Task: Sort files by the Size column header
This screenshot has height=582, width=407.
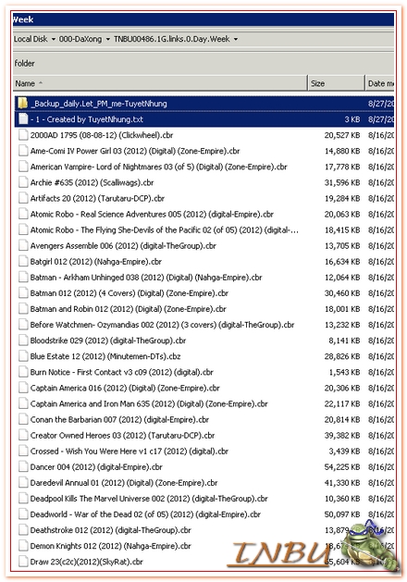Action: point(336,83)
